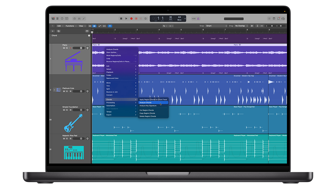Viewport: 336px width, 189px height.
Task: Open the Mixer with the faders icon
Action: (x=79, y=18)
